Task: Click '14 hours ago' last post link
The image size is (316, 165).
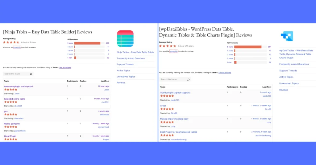Action: pos(104,86)
